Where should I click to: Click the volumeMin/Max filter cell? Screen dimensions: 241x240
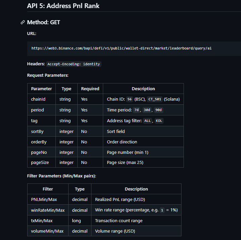pyautogui.click(x=48, y=231)
